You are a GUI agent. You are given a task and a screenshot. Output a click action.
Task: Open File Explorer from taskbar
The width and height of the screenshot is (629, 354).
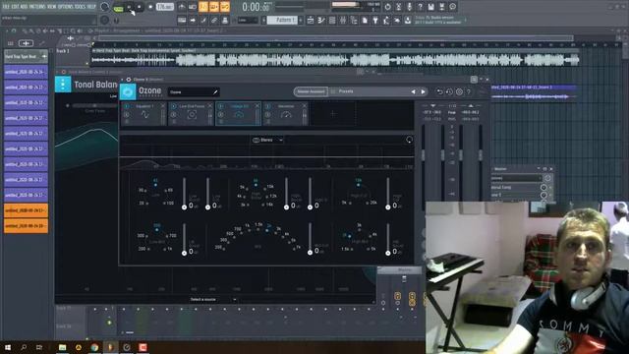pyautogui.click(x=62, y=347)
